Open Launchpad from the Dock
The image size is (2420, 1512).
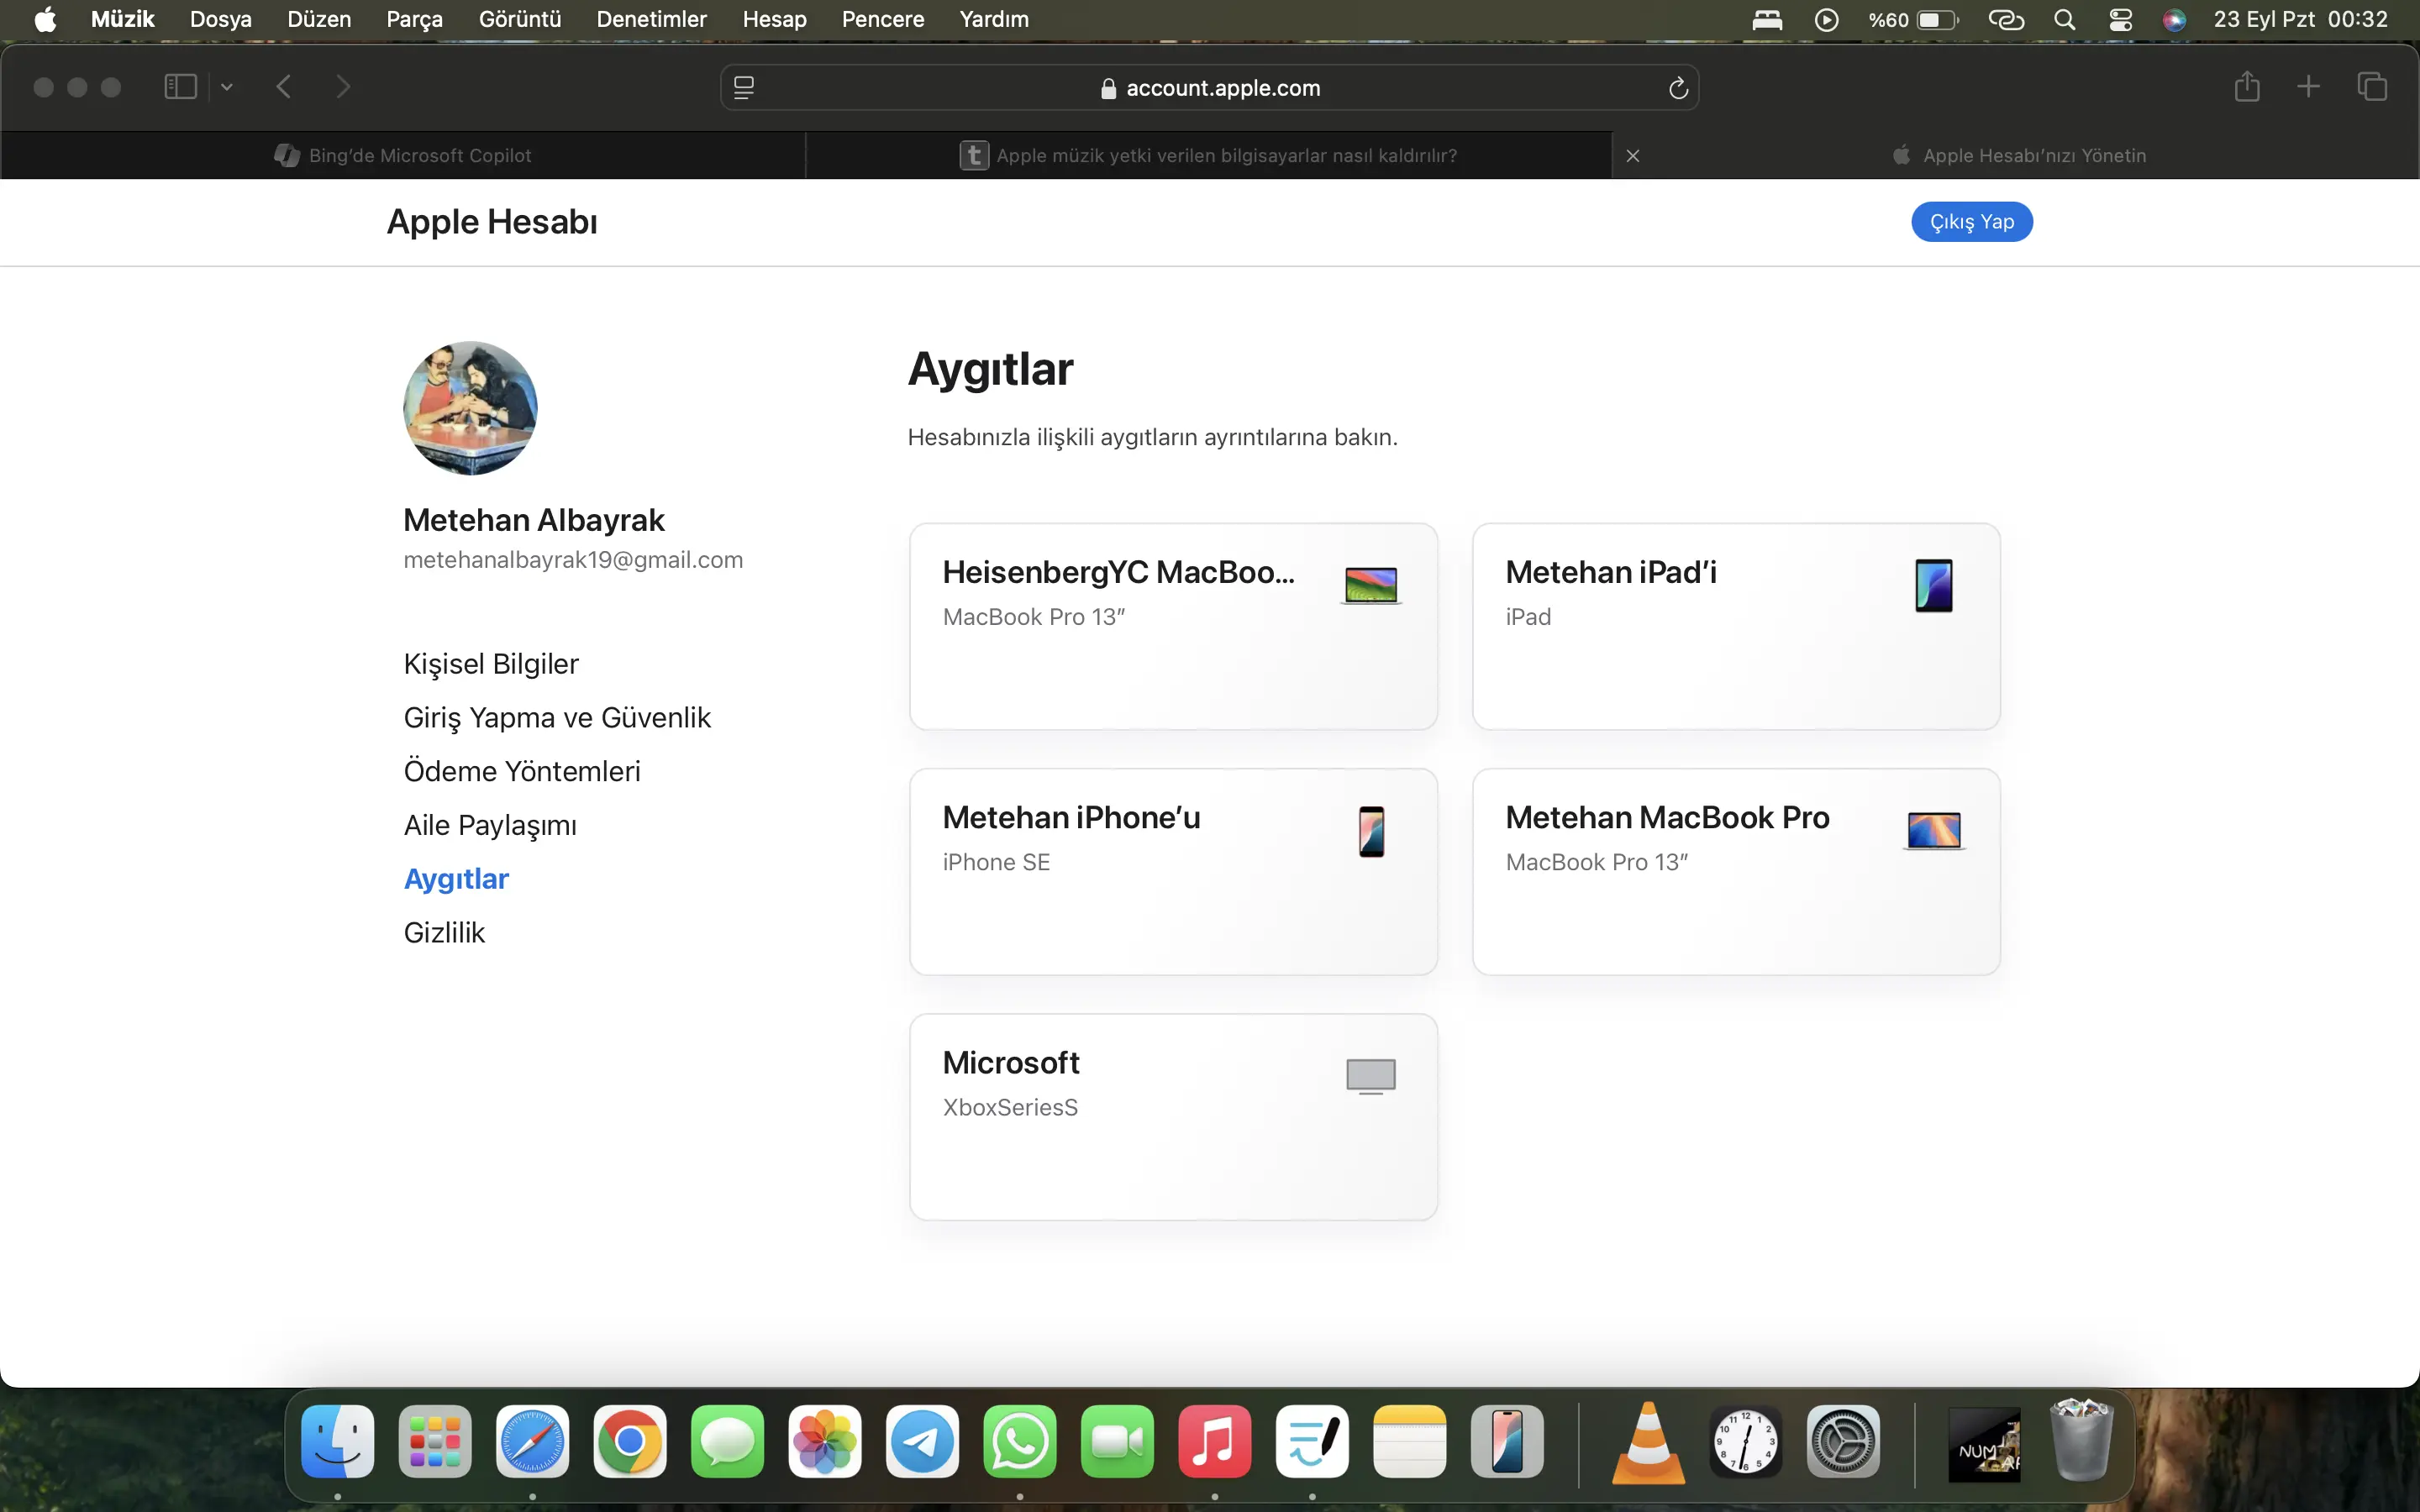pos(435,1441)
